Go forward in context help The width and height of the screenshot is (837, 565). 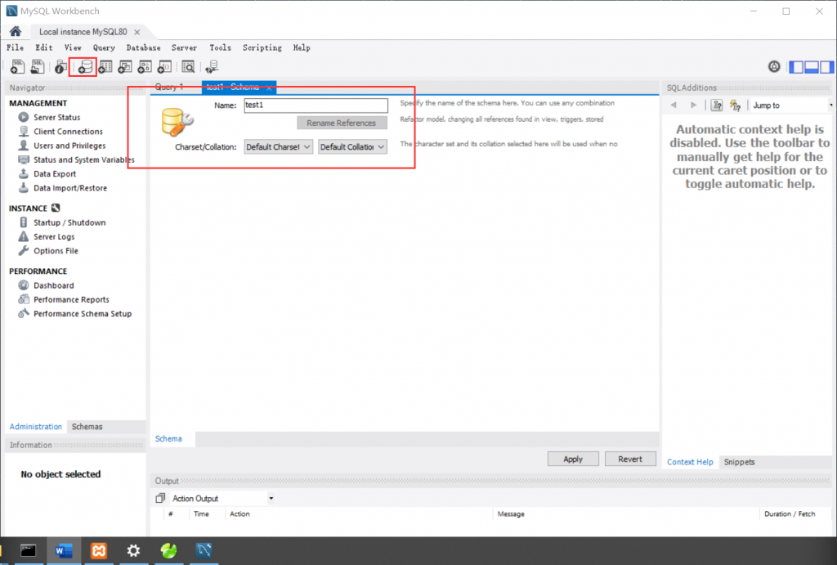[693, 105]
